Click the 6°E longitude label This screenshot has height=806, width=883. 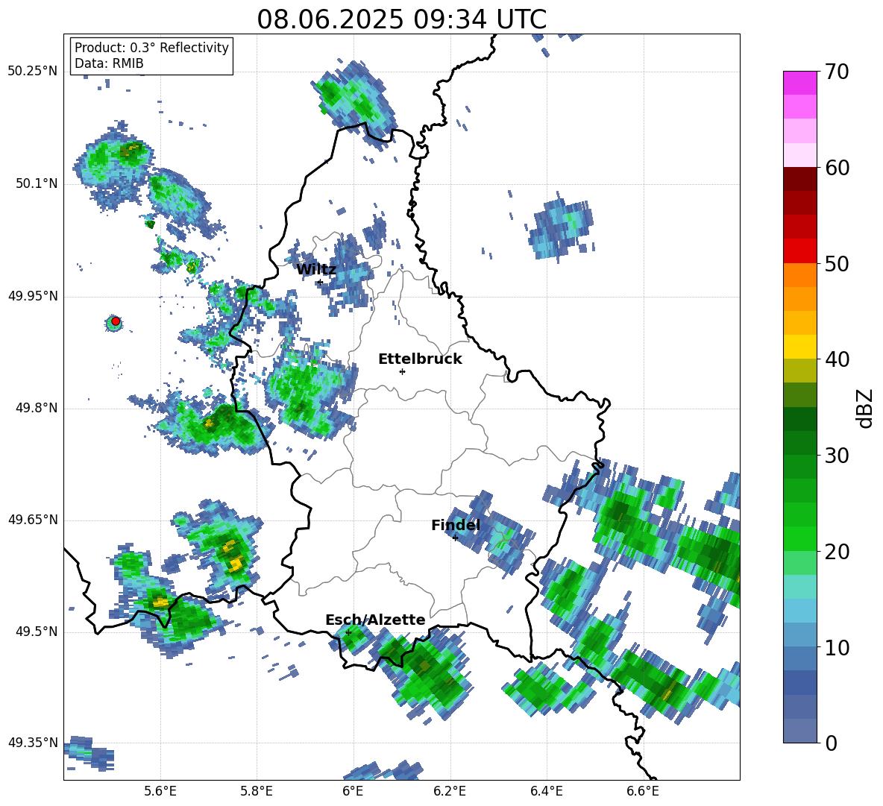353,791
